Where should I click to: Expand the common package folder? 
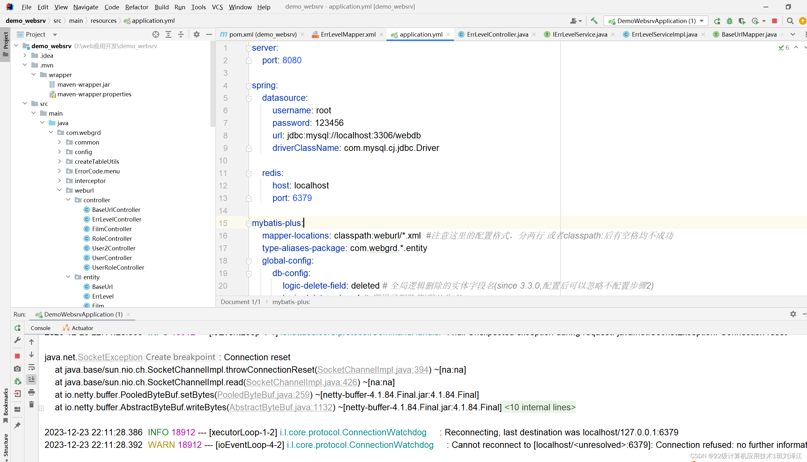(59, 142)
